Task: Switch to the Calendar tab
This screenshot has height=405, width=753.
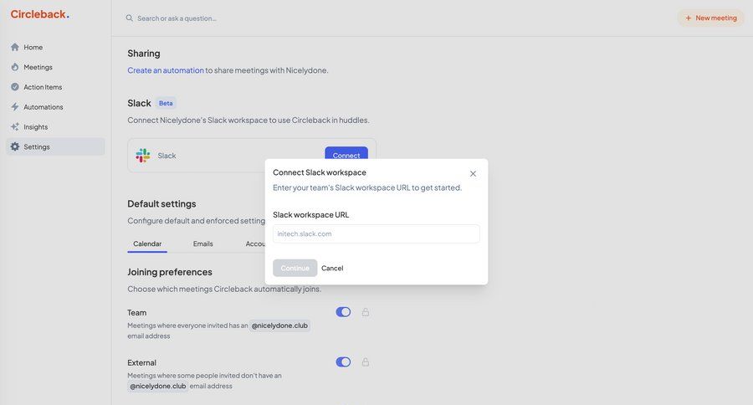Action: [147, 244]
